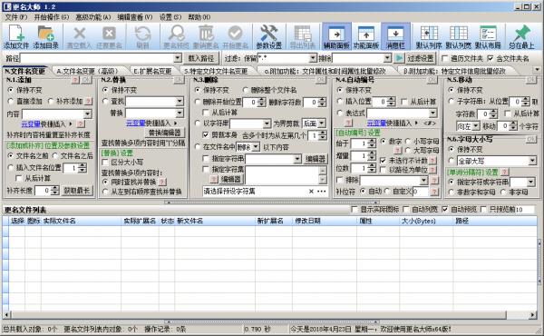Click the 获取最长 button
This screenshot has width=544, height=336.
tap(77, 191)
